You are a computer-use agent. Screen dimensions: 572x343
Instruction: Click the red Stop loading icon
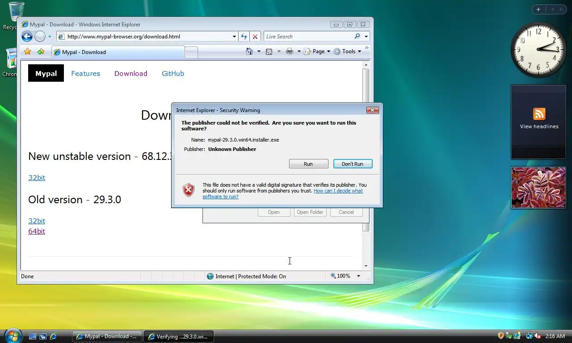pyautogui.click(x=255, y=37)
